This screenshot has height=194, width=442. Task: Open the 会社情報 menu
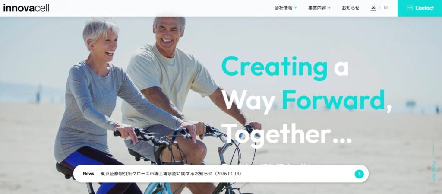(x=284, y=8)
